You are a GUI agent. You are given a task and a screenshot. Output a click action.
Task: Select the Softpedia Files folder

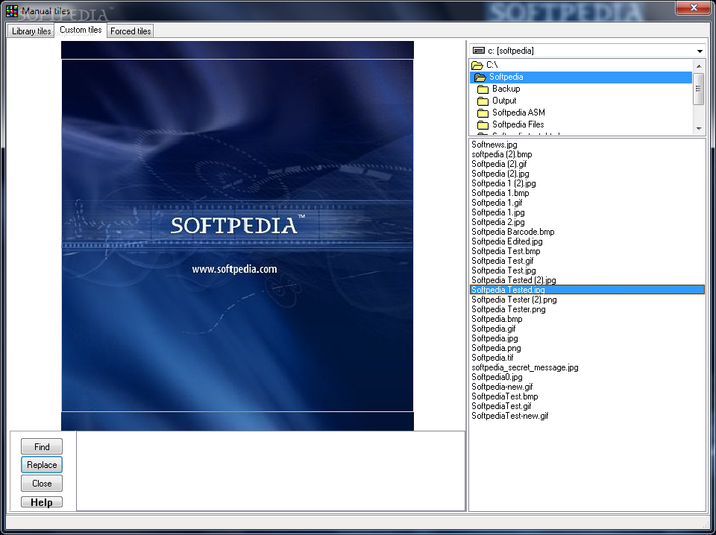tap(581, 124)
